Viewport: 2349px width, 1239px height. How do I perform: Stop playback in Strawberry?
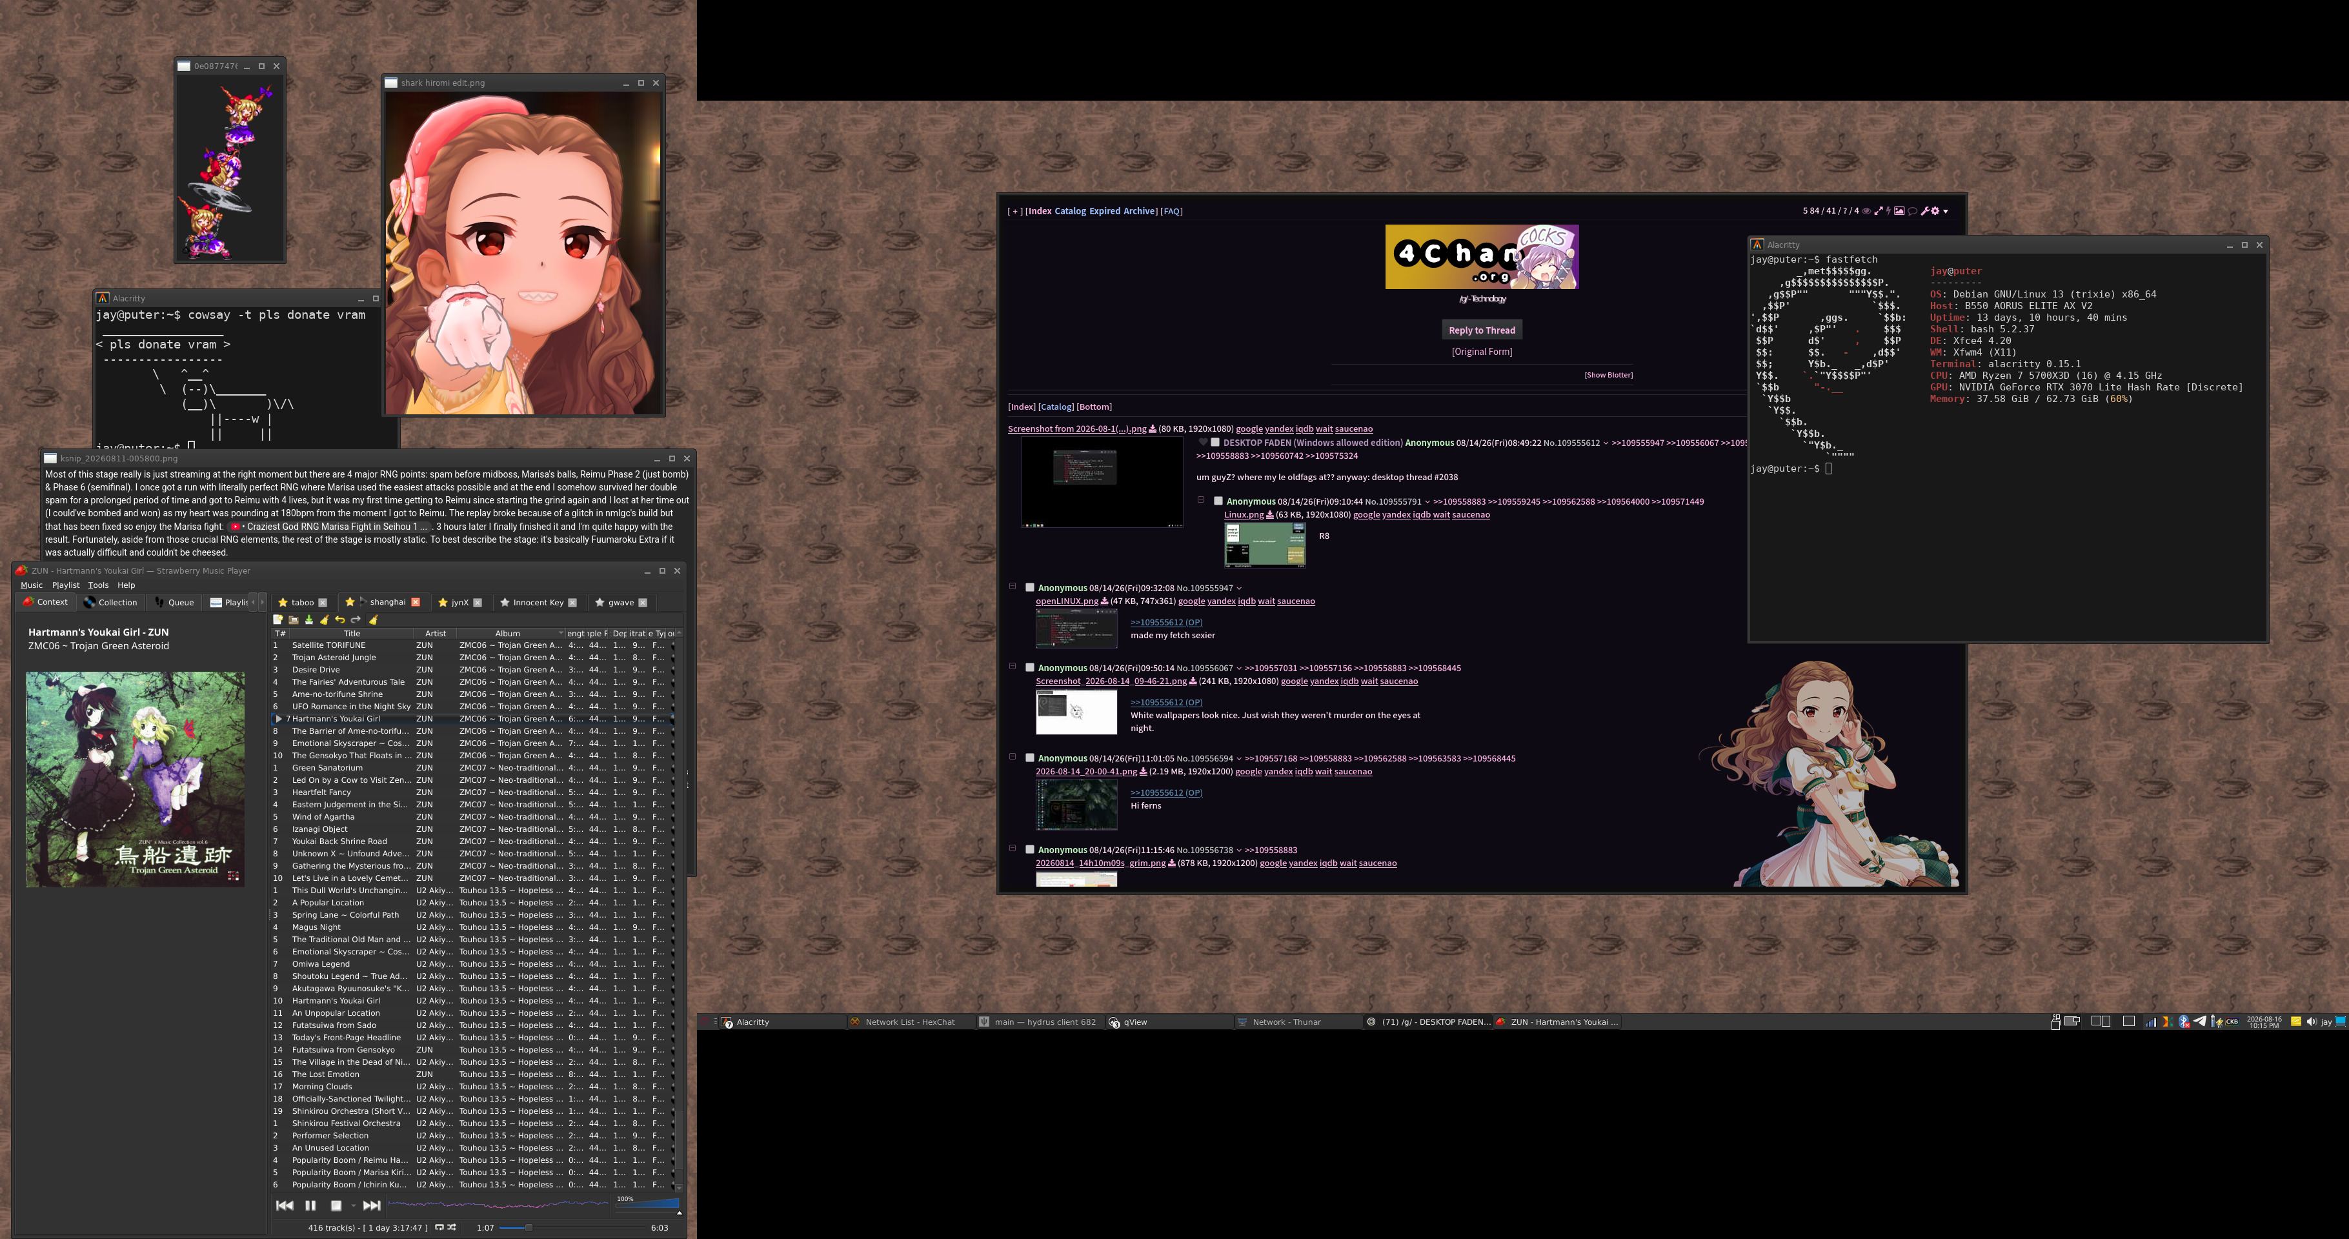tap(336, 1205)
